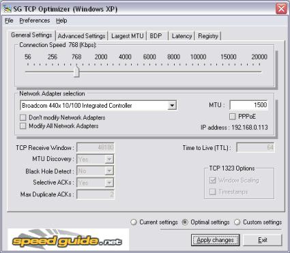
Task: Toggle the Timestamps checkbox
Action: tap(212, 192)
